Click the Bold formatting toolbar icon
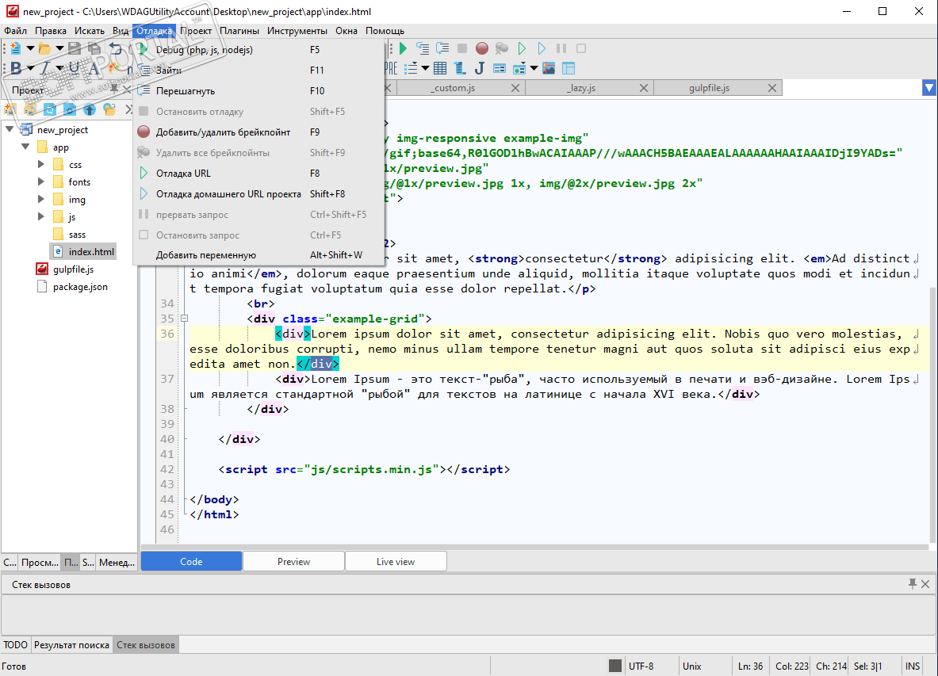Screen dimensions: 938x676 point(15,69)
